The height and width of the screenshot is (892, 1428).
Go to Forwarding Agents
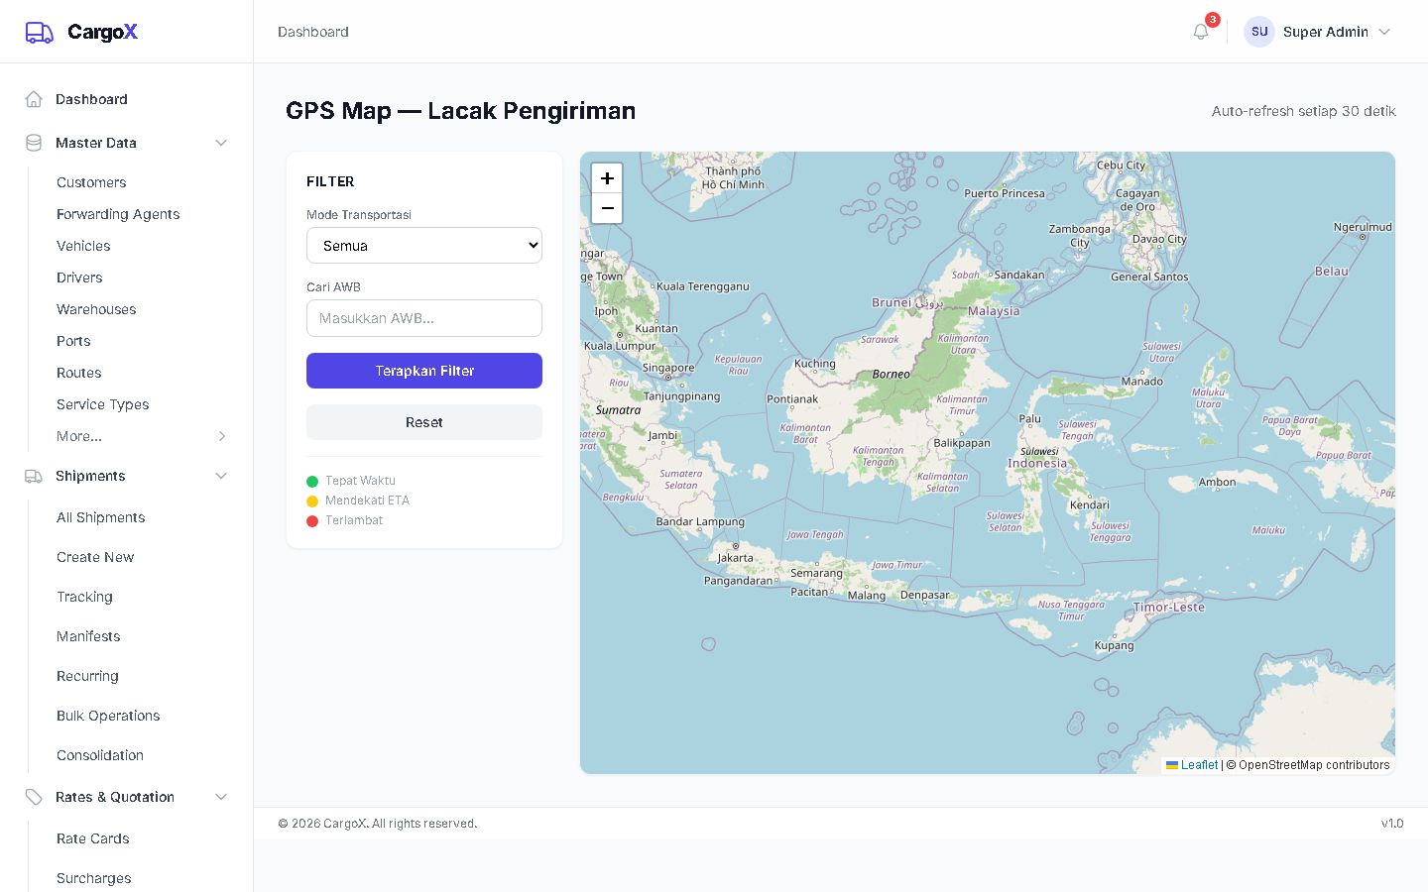pos(118,214)
